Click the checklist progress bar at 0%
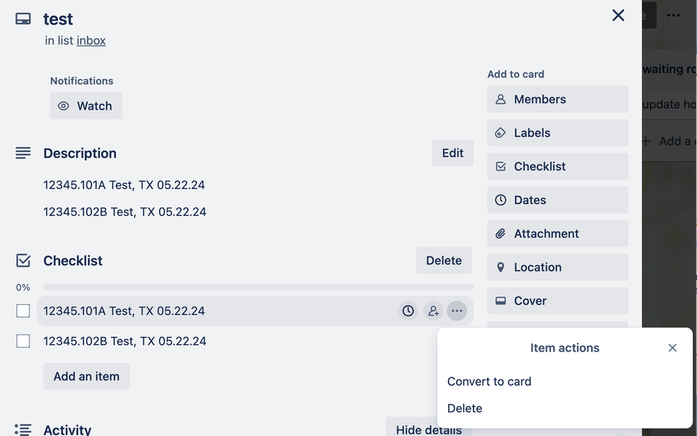Screen dimensions: 697x436 (x=258, y=287)
